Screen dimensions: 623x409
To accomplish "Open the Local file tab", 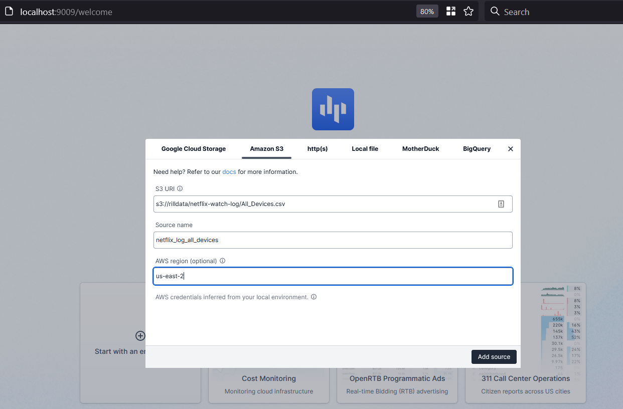I will pyautogui.click(x=365, y=149).
